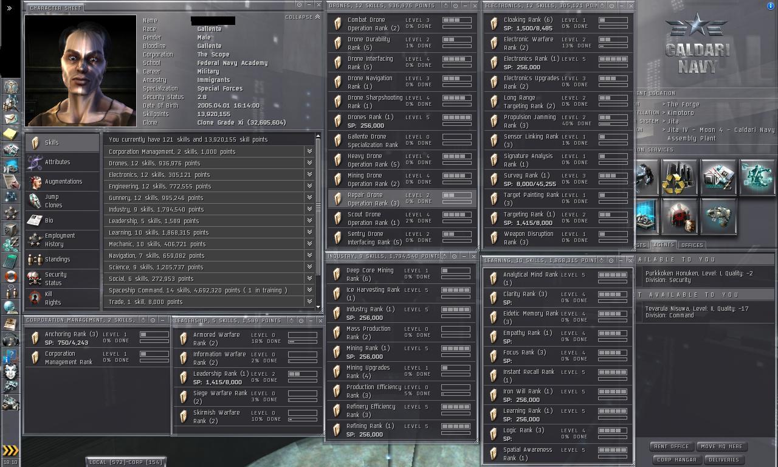Open the metallic ship station service icon
Image resolution: width=778 pixels, height=467 pixels.
(x=718, y=216)
